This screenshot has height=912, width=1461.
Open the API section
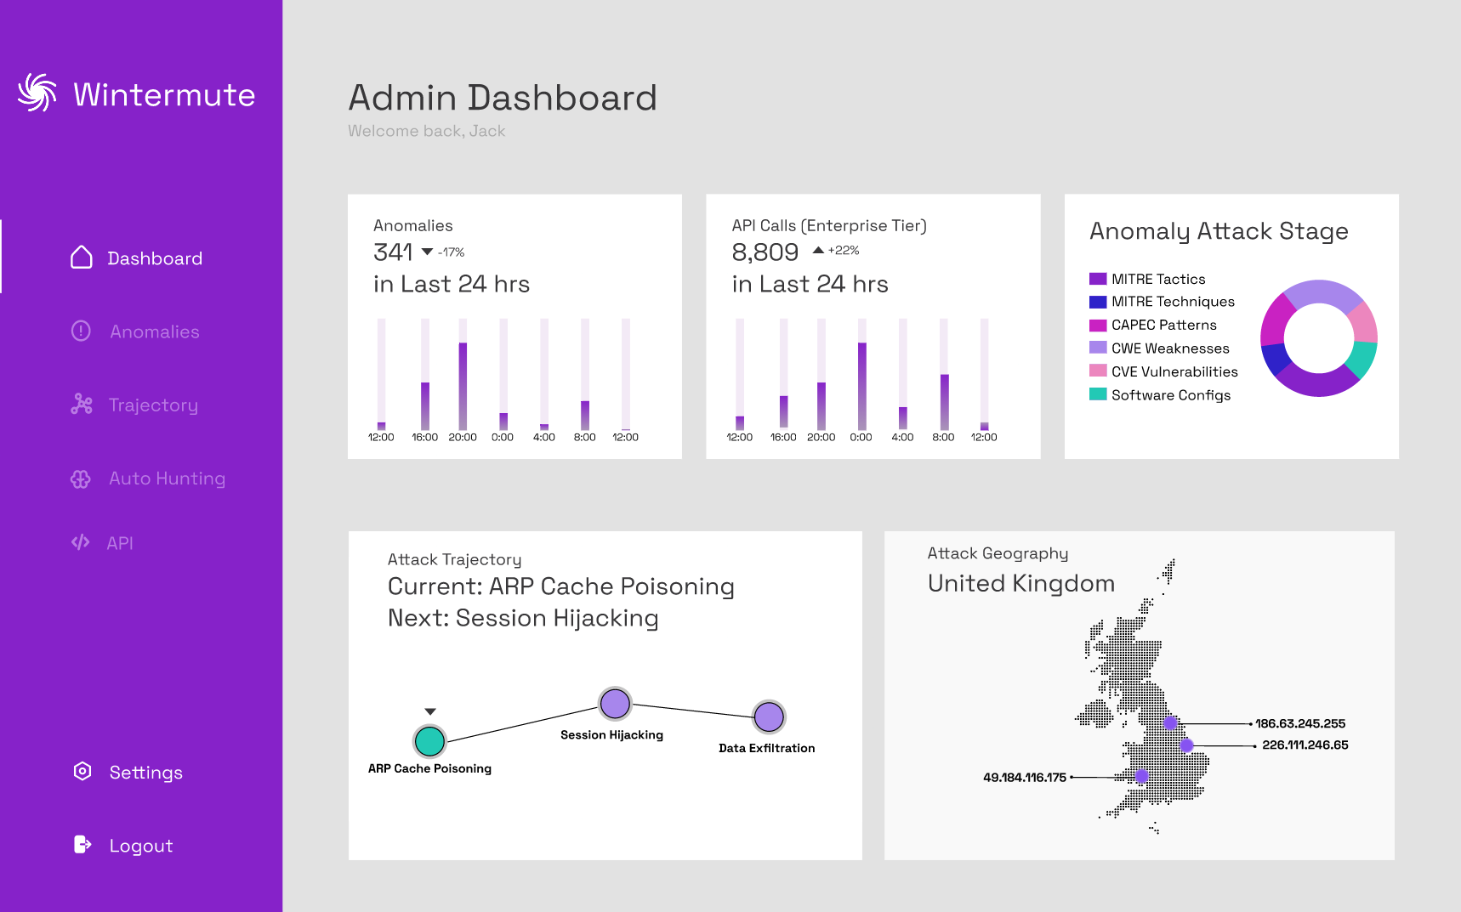pos(120,543)
